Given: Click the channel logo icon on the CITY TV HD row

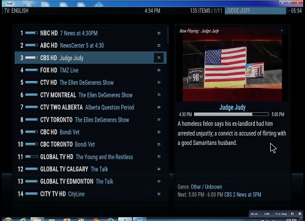Looking at the screenshot, I should click(159, 194).
